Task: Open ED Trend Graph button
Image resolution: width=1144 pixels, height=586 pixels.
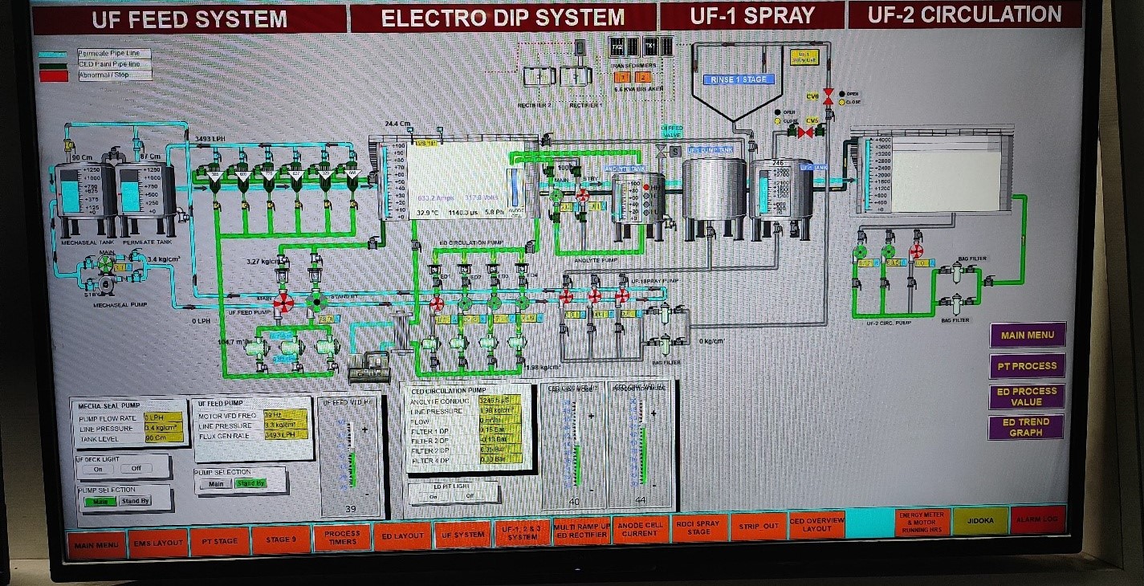Action: (1027, 427)
